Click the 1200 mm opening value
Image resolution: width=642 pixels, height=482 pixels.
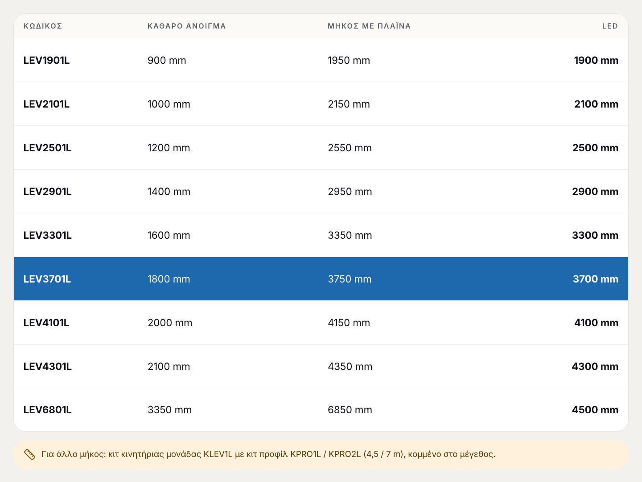169,148
